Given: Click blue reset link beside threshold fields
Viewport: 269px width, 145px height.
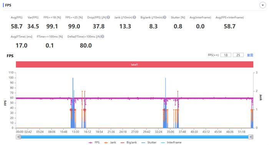Looking at the screenshot, I should point(250,55).
